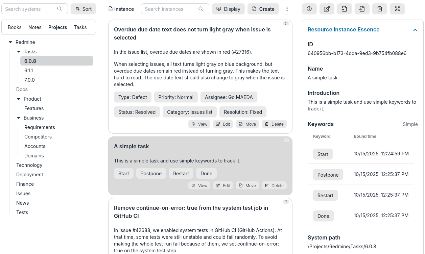Viewport: 425px width, 254px height.
Task: Collapse the Resource Instance Essence panel
Action: [x=415, y=30]
